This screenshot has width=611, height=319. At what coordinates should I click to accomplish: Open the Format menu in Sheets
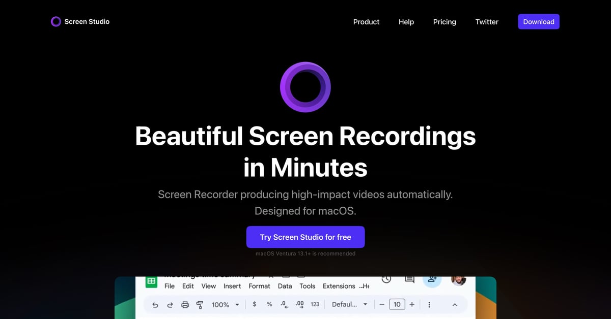pyautogui.click(x=259, y=286)
